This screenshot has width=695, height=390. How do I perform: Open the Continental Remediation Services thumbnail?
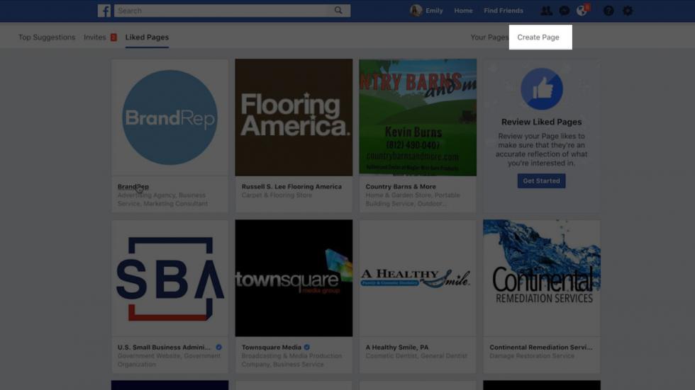click(542, 278)
